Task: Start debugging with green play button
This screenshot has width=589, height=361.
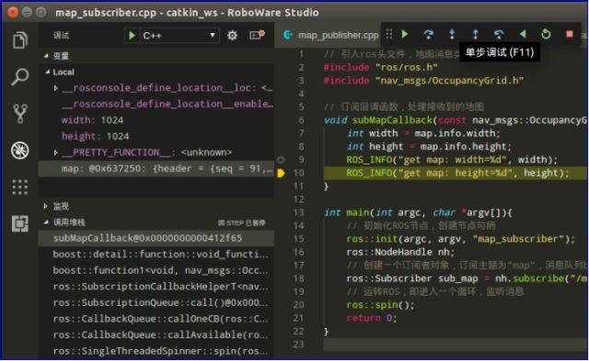Action: [x=132, y=36]
